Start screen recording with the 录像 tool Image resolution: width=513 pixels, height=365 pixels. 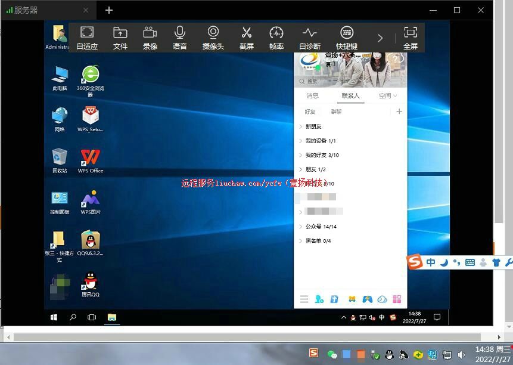150,37
